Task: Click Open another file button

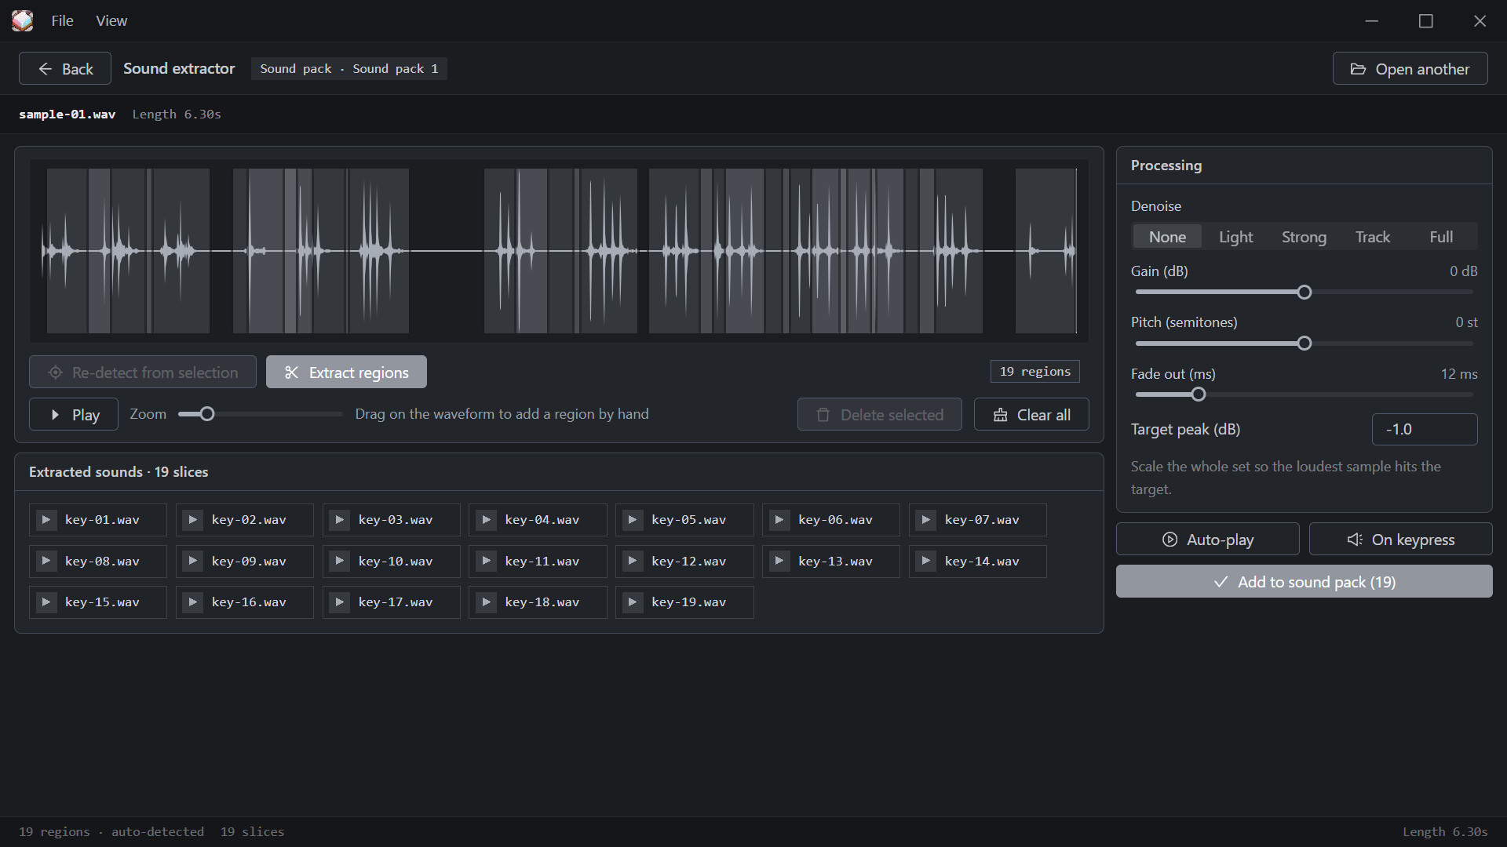Action: (1410, 69)
